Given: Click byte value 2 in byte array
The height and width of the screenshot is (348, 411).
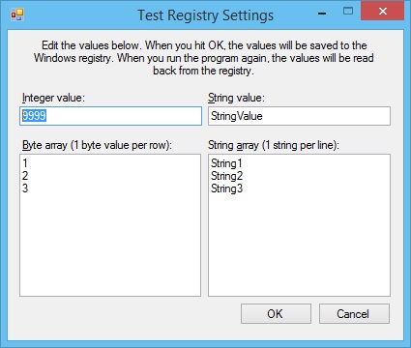Looking at the screenshot, I should pyautogui.click(x=25, y=176).
